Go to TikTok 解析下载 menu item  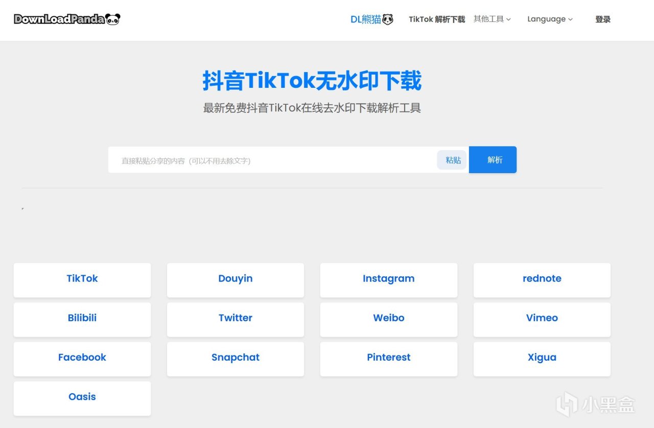(437, 19)
